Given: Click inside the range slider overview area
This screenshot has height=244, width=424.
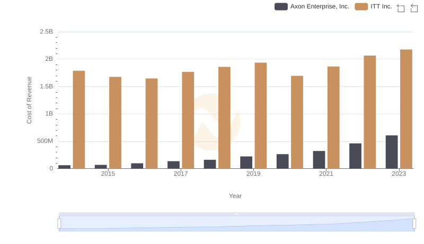Looking at the screenshot, I should (x=237, y=224).
